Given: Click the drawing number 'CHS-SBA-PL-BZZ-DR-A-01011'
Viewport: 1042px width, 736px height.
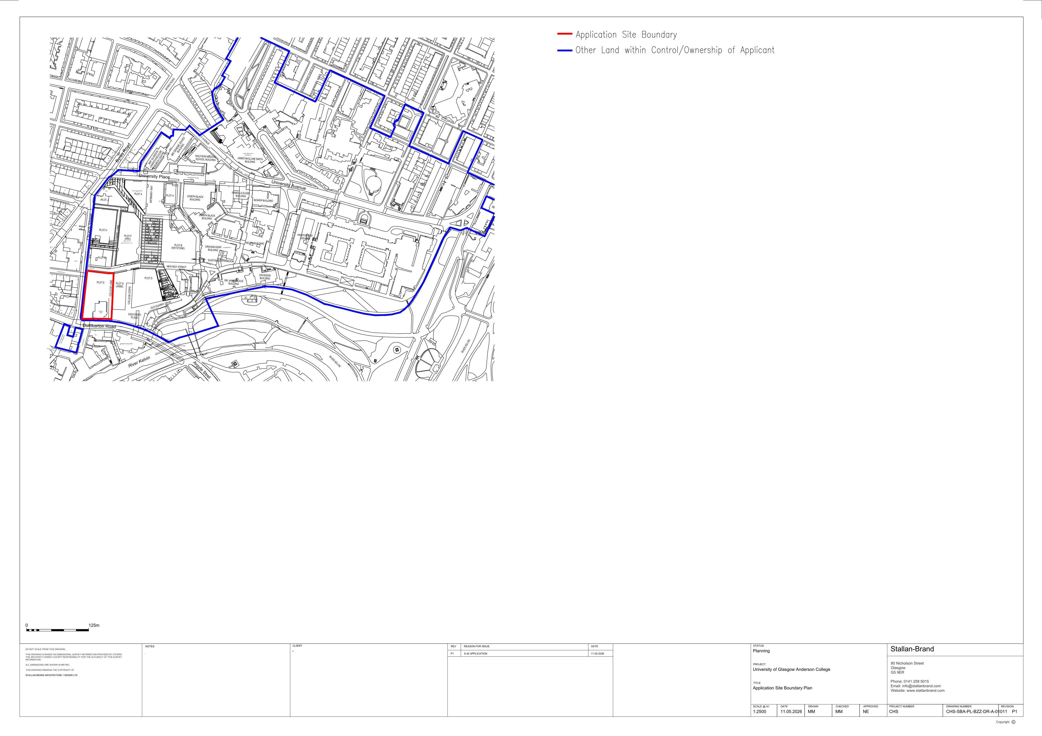Looking at the screenshot, I should tap(976, 712).
